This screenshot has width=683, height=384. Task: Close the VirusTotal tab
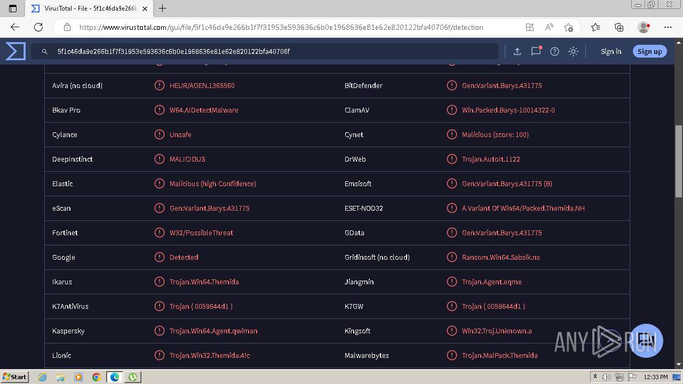click(145, 9)
